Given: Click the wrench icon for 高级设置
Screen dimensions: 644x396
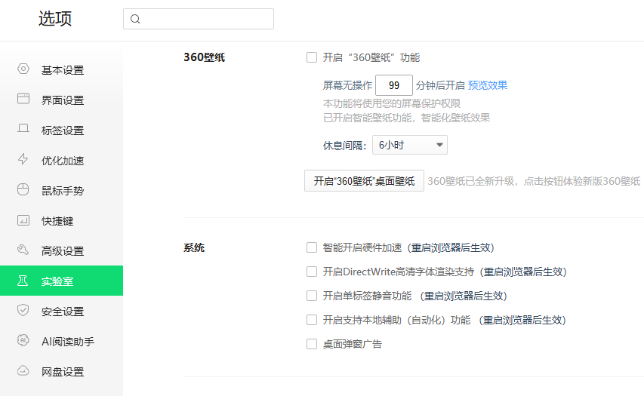Looking at the screenshot, I should pos(23,250).
